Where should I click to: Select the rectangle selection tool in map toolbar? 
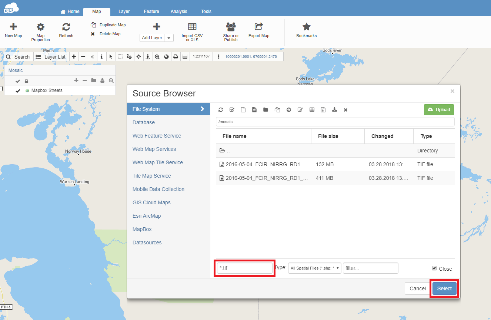(x=120, y=57)
